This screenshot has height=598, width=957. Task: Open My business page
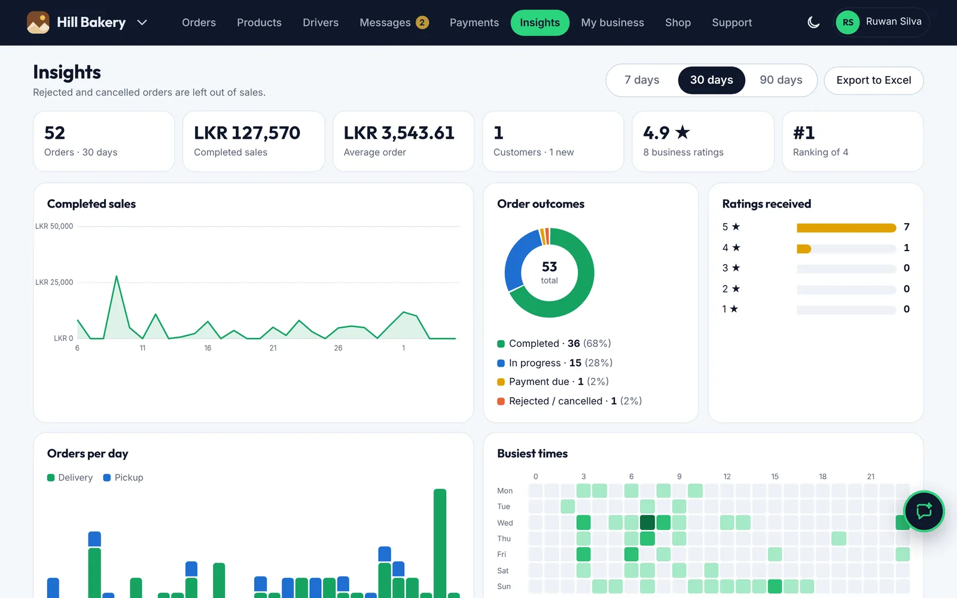click(x=612, y=23)
